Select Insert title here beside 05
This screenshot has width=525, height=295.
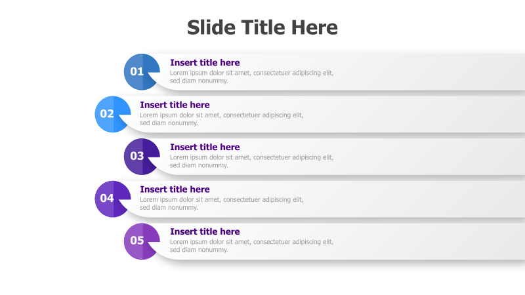pos(205,231)
